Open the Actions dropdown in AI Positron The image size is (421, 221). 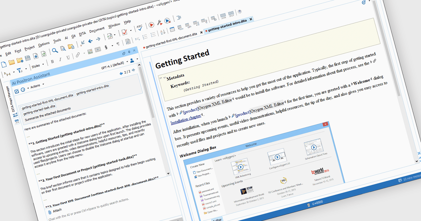point(36,86)
